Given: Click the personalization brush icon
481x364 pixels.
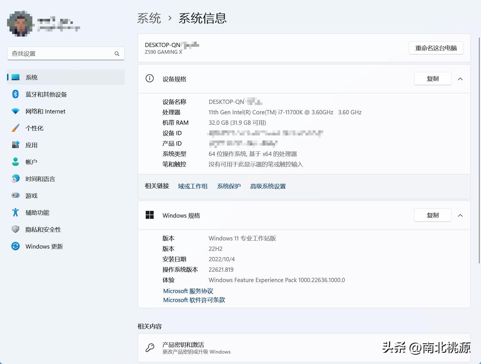Looking at the screenshot, I should coord(15,128).
